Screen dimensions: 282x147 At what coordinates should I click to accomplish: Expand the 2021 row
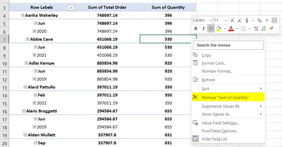34,55
